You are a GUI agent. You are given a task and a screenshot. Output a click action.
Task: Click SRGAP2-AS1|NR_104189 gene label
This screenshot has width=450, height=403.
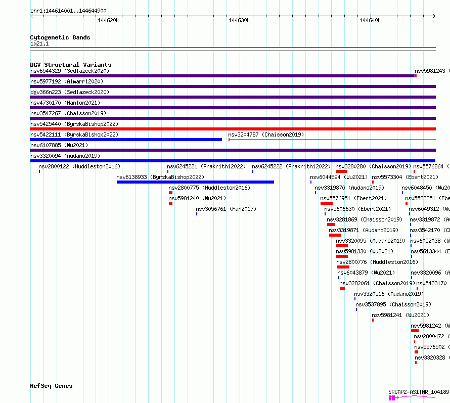point(419,392)
